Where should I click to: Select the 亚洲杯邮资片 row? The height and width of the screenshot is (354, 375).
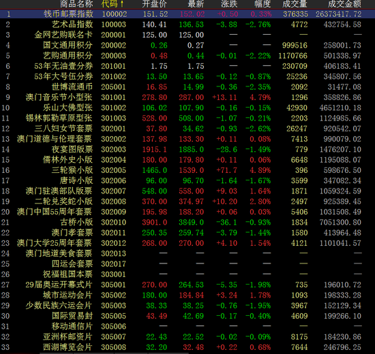click(x=187, y=337)
